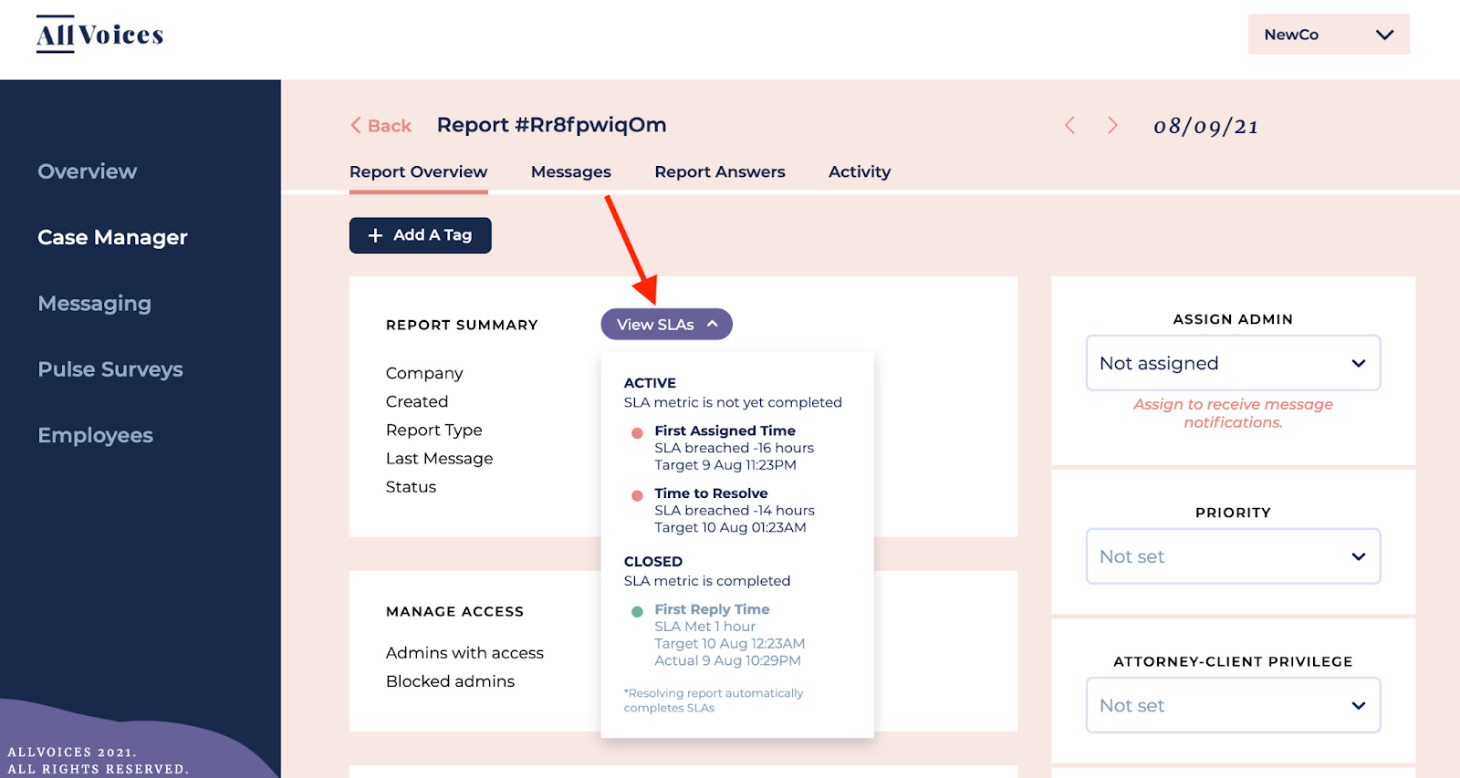Screen dimensions: 1460x778
Task: Open Pulse Surveys in sidebar
Action: tap(110, 369)
